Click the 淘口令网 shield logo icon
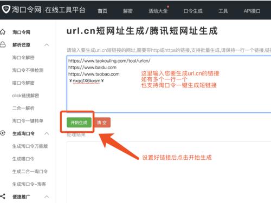This screenshot has width=271, height=203. pos(6,9)
